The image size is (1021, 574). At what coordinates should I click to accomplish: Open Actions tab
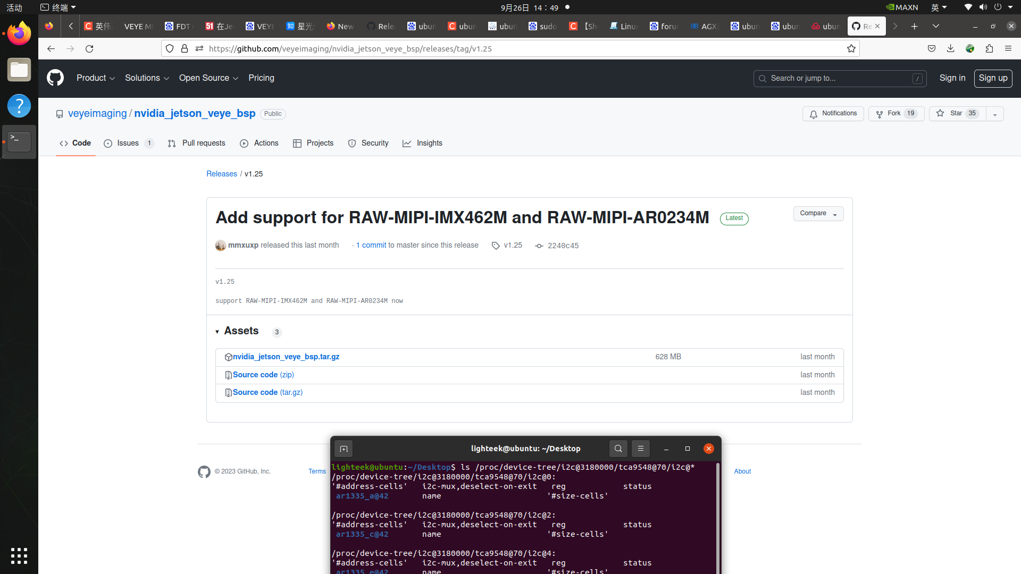click(x=259, y=143)
